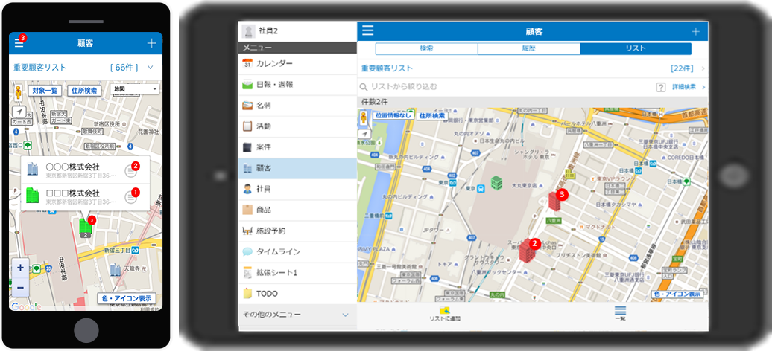Click the TODO note icon in the menu
This screenshot has width=772, height=351.
click(x=247, y=294)
